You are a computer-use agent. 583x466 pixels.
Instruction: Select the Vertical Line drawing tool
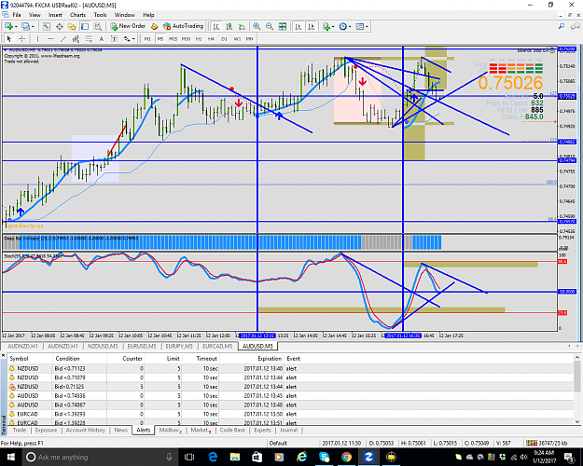click(x=37, y=38)
